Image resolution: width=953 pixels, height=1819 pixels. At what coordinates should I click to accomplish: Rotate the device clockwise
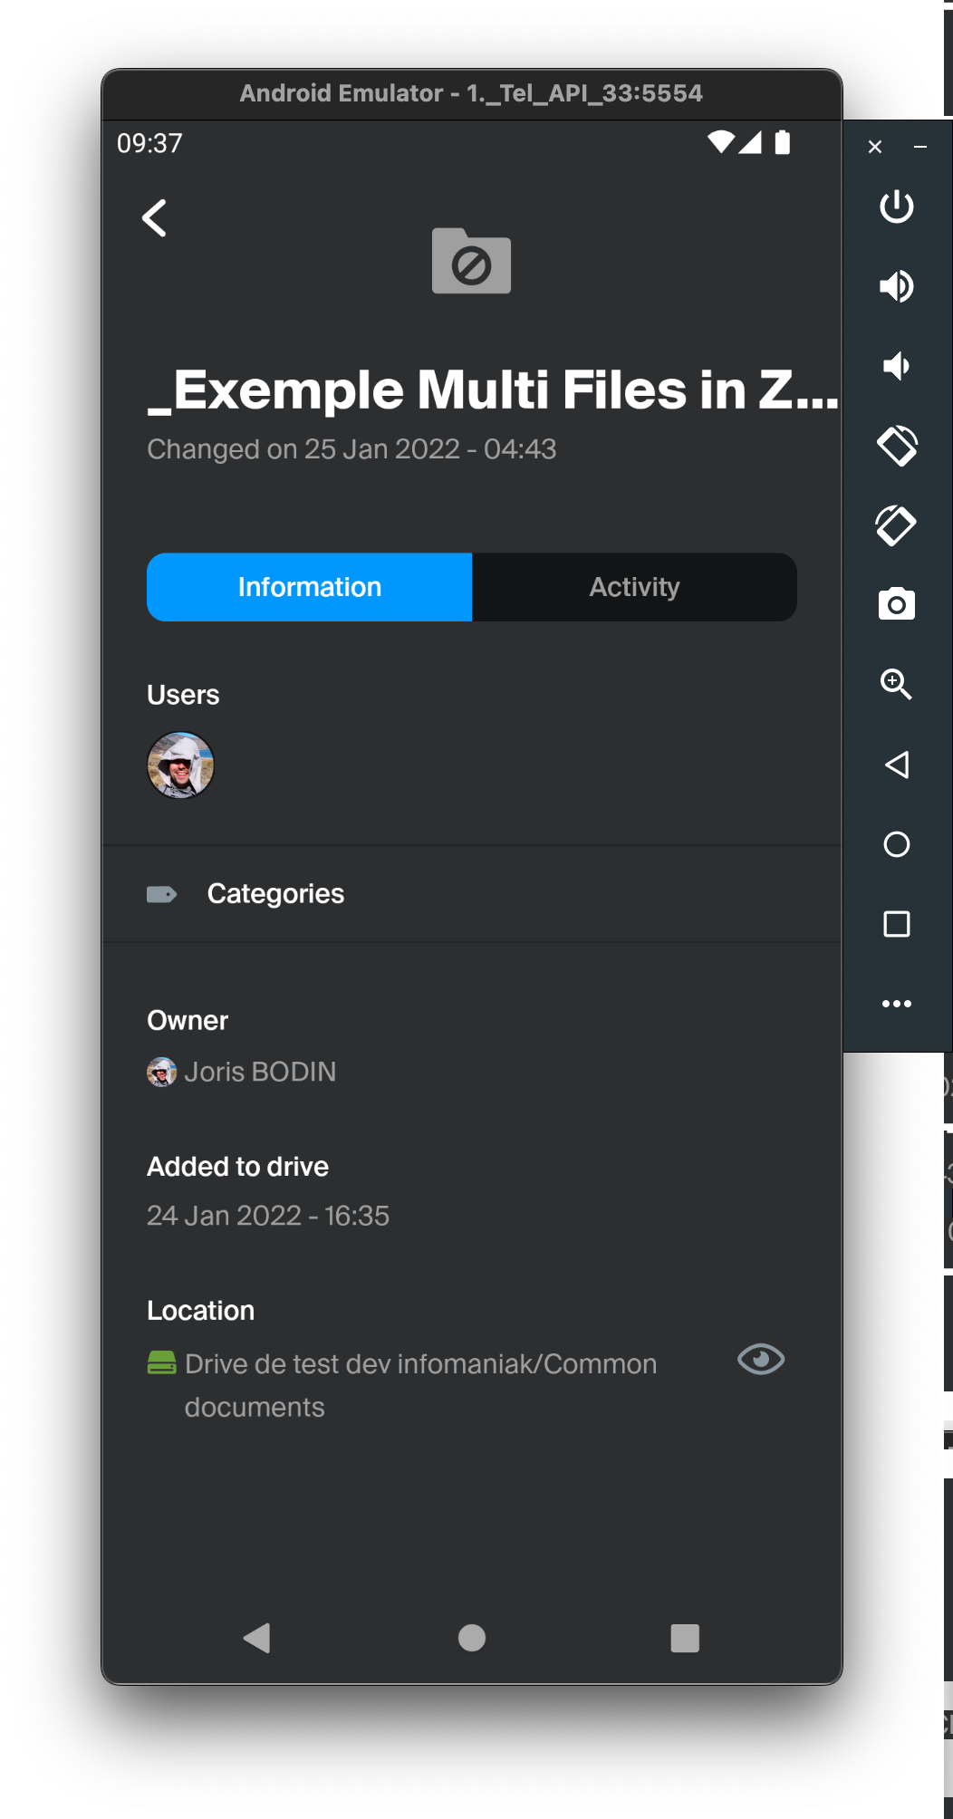(x=896, y=524)
